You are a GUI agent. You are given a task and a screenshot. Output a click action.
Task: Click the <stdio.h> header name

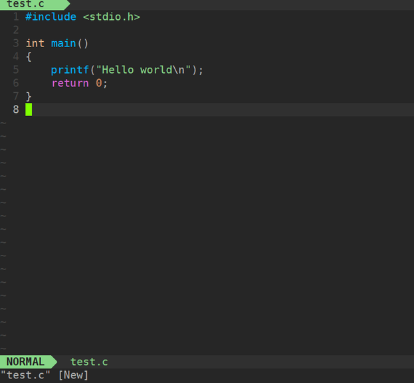pyautogui.click(x=112, y=17)
